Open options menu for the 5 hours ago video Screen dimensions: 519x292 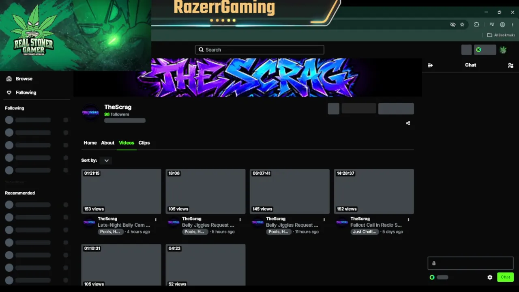240,220
